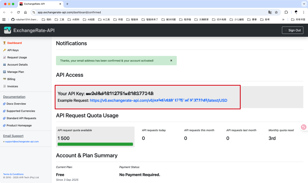Expand the tab search dropdown arrow
The width and height of the screenshot is (308, 183).
[304, 4]
